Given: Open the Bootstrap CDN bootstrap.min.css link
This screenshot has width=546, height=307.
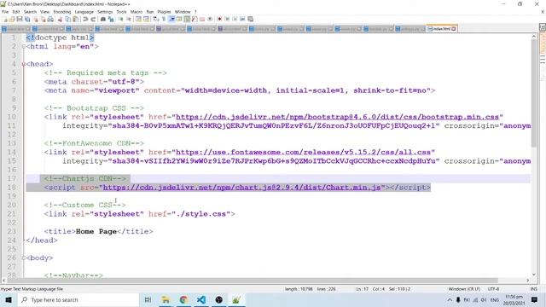Looking at the screenshot, I should pos(338,117).
